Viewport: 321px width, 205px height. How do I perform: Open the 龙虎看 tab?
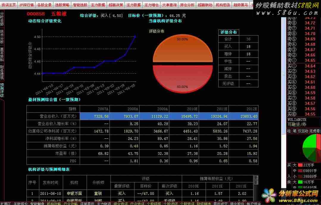point(315,131)
